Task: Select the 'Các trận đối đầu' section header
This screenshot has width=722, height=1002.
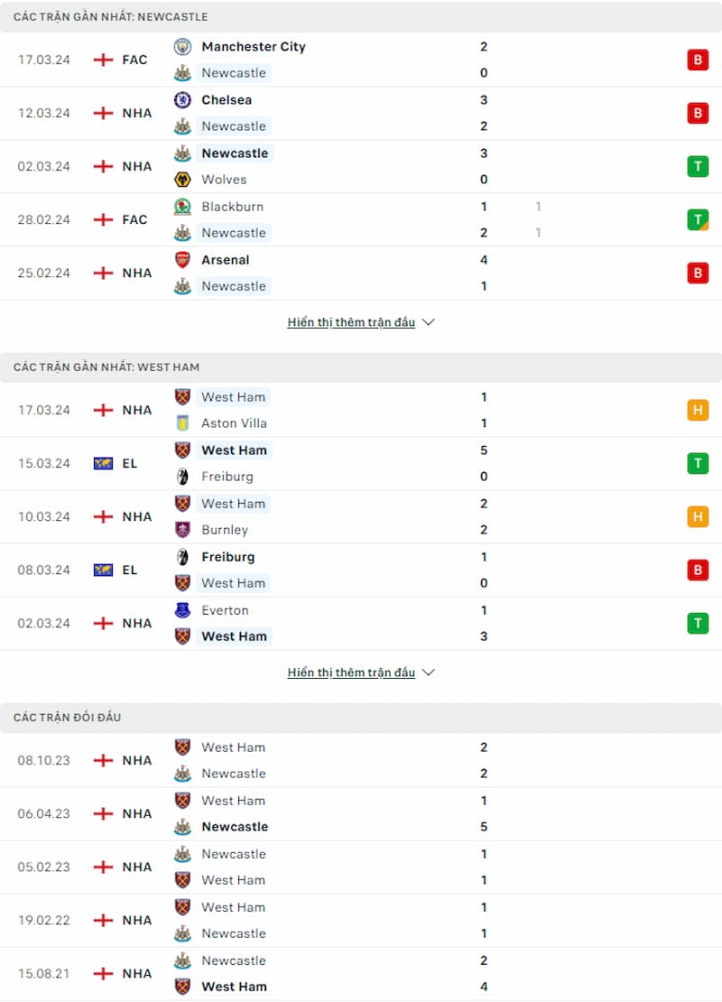Action: [x=361, y=718]
